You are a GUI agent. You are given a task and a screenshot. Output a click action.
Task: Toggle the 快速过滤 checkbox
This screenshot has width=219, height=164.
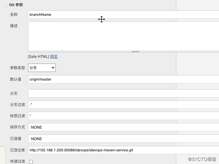click(x=31, y=162)
